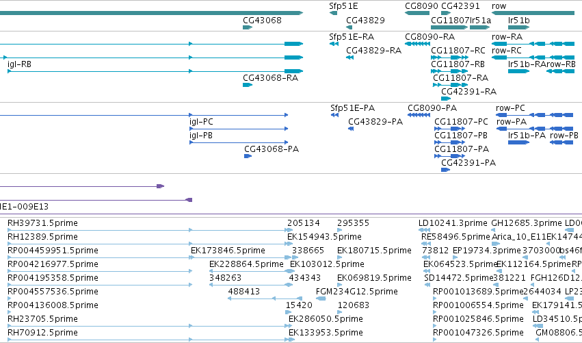
Task: Click the CG43829 gene label
Action: 365,20
